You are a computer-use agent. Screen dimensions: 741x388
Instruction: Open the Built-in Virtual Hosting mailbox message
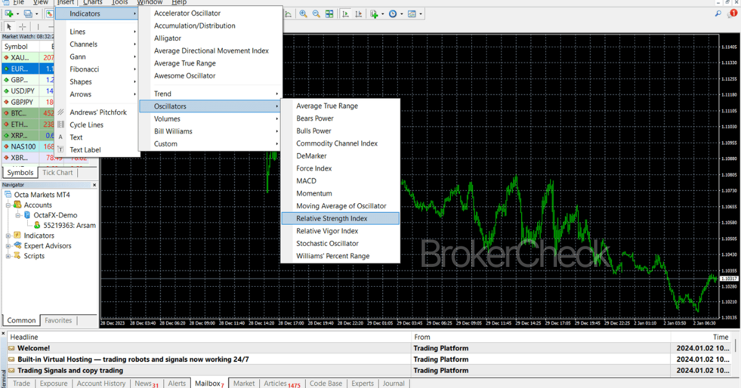pyautogui.click(x=133, y=359)
